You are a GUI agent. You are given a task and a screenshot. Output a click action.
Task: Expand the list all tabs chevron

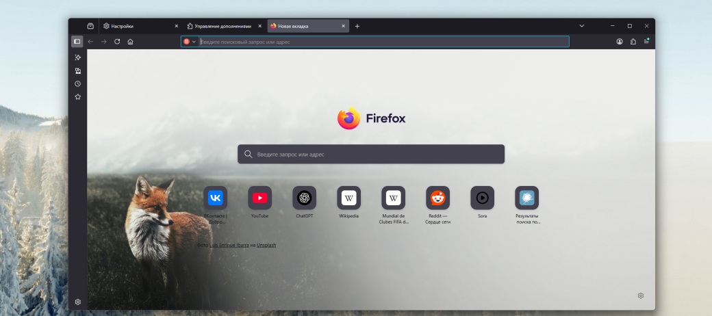[x=581, y=26]
